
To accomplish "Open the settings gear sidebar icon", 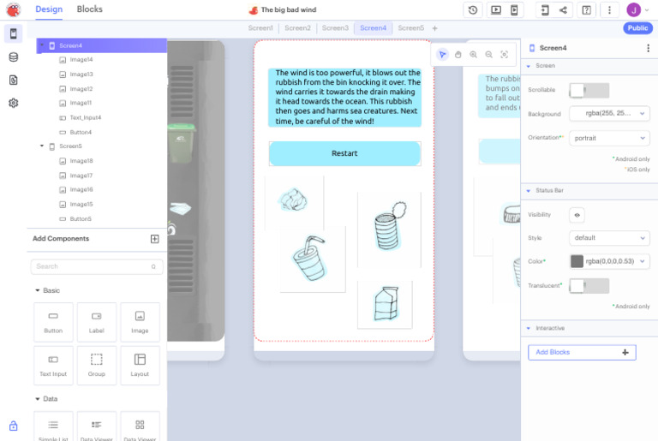I will pyautogui.click(x=14, y=103).
